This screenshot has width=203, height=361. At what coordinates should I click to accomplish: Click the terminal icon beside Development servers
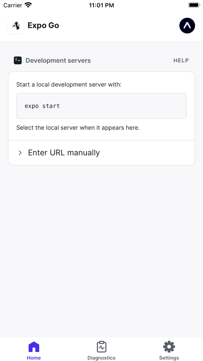(18, 60)
